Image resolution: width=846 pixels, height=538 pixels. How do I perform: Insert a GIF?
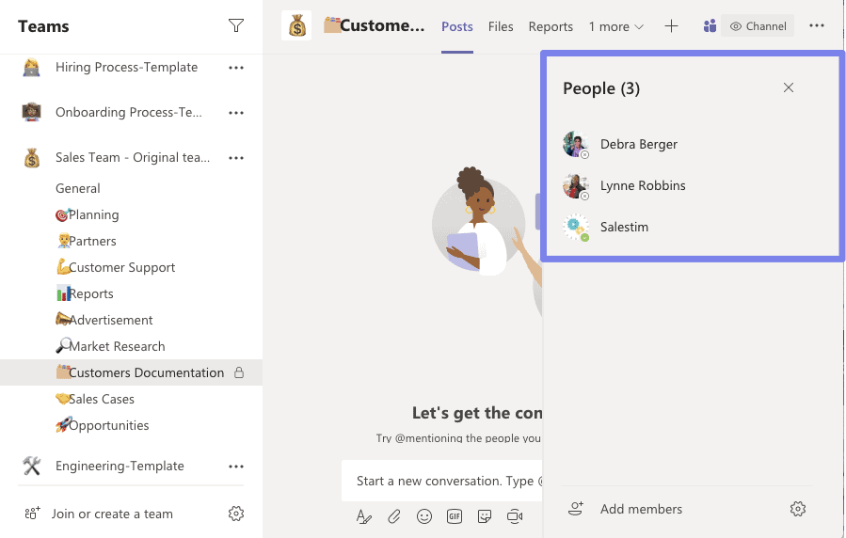pyautogui.click(x=455, y=516)
